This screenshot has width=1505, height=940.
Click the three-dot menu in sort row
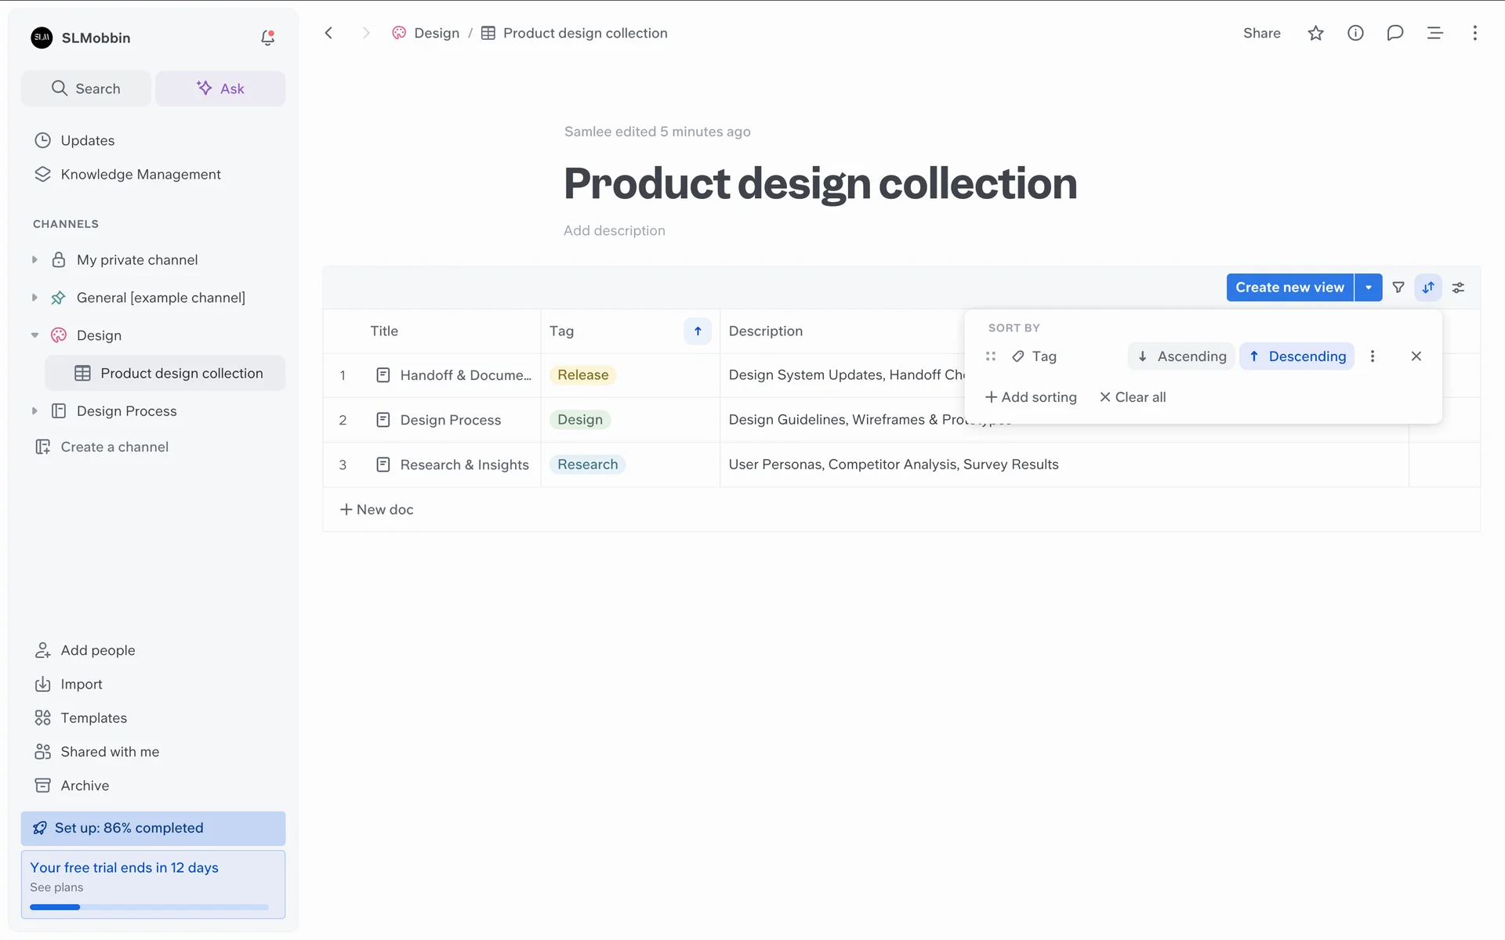pos(1372,356)
